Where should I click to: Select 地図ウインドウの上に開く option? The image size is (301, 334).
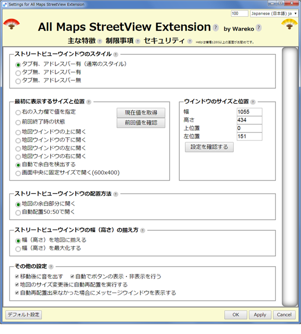pos(18,132)
